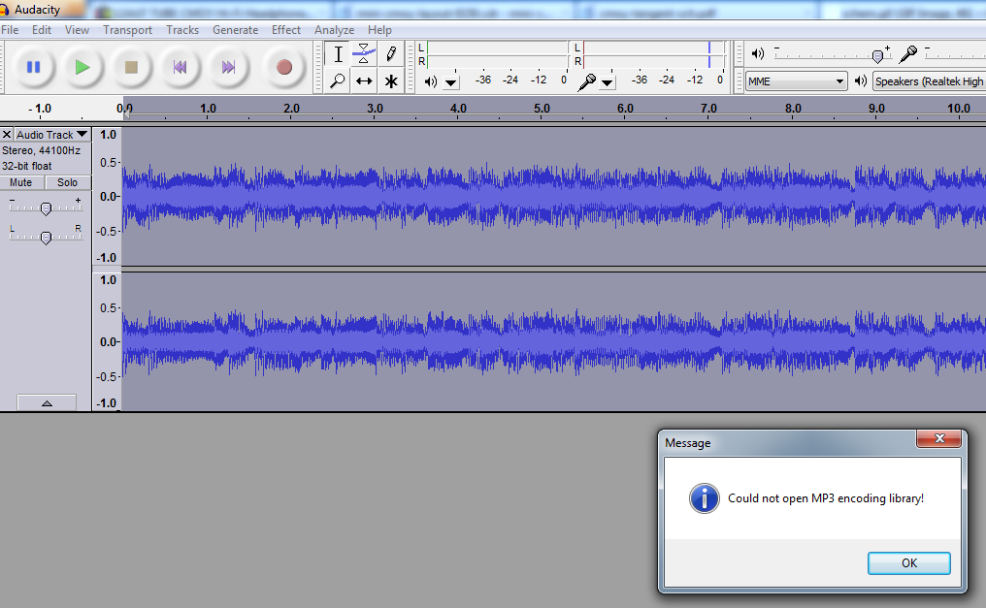Screen dimensions: 986x608
Task: Pause playback with the Pause button
Action: 33,67
